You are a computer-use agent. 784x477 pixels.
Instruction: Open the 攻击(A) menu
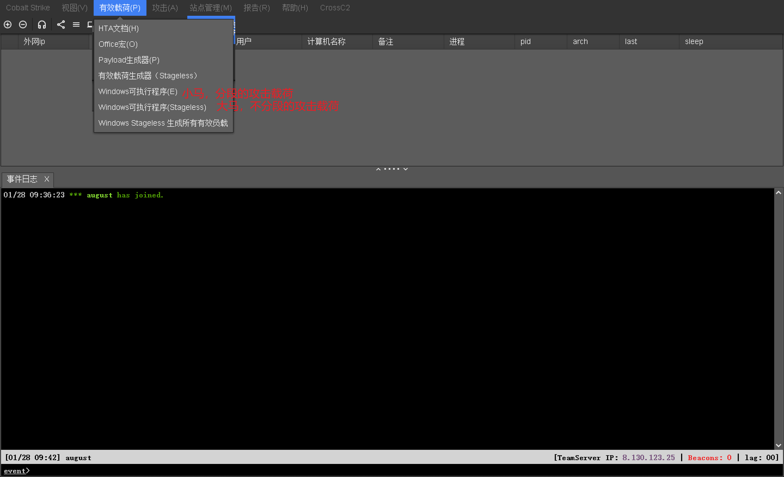(x=165, y=8)
